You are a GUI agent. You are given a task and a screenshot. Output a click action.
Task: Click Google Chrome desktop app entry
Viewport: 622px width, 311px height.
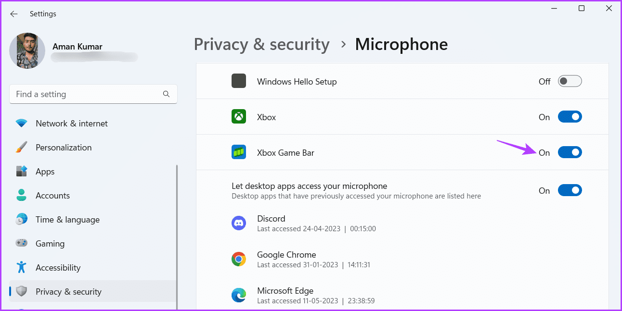pyautogui.click(x=402, y=260)
